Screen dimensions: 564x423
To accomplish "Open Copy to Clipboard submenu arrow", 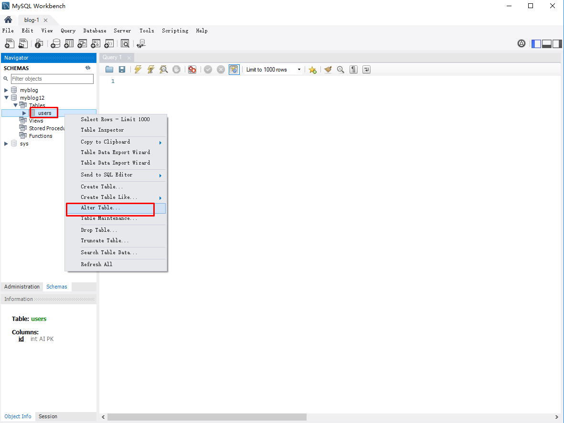I will [x=160, y=143].
